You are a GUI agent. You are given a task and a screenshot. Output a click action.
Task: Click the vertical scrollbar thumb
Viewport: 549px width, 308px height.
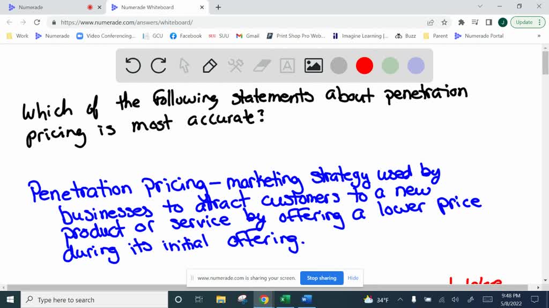545,63
